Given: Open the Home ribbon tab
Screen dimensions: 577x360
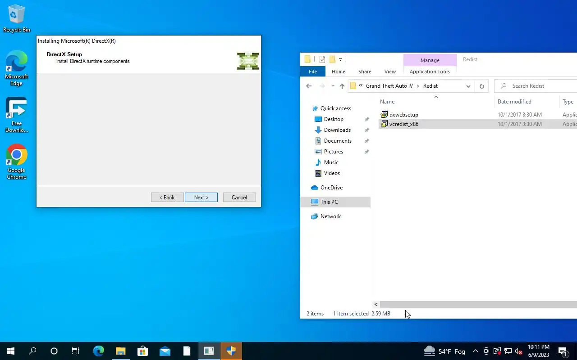Looking at the screenshot, I should click(338, 72).
